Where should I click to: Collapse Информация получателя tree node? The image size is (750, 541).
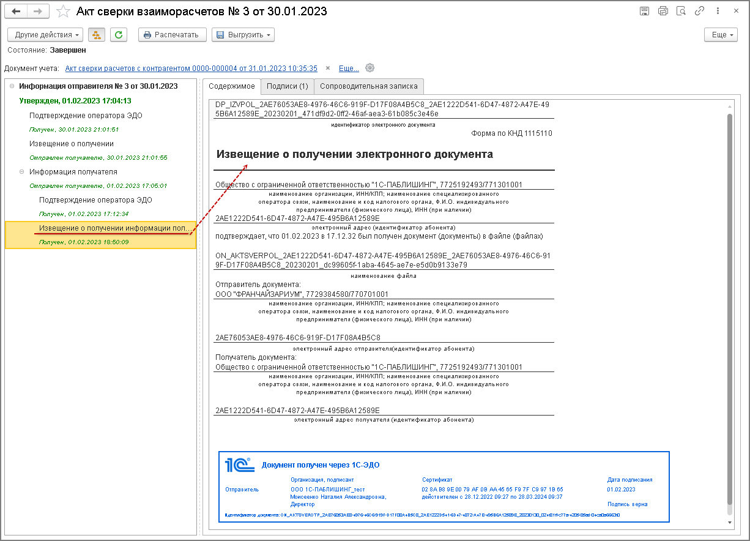click(22, 172)
